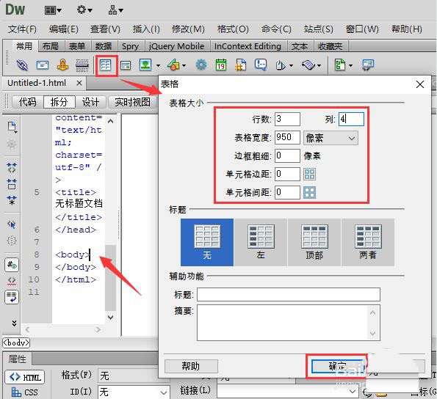437x399 pixels.
Task: Open the 格式(F) format dropdown
Action: 133,376
